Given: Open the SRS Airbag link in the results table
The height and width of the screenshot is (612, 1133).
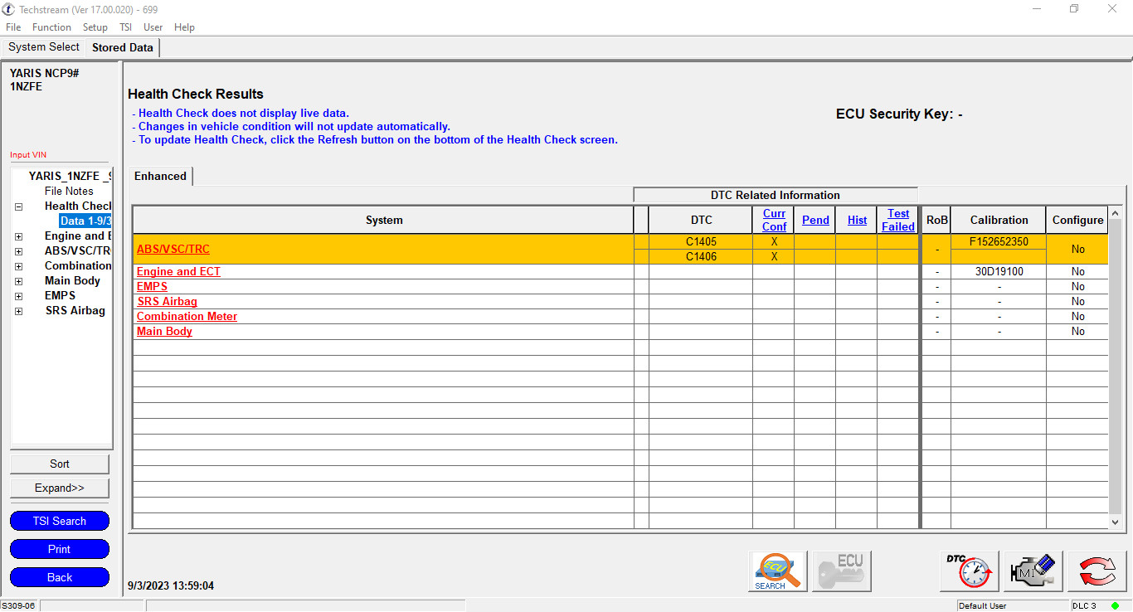Looking at the screenshot, I should (x=167, y=302).
